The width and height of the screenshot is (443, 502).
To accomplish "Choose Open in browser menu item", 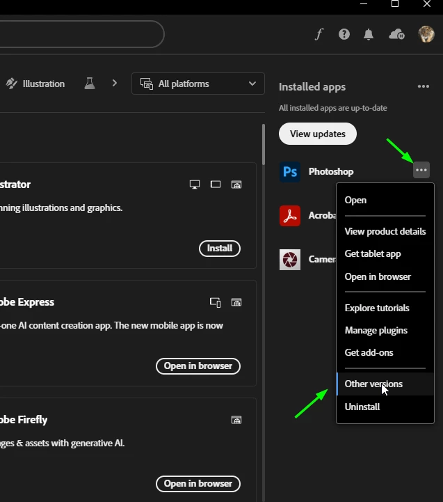I will pos(385,276).
